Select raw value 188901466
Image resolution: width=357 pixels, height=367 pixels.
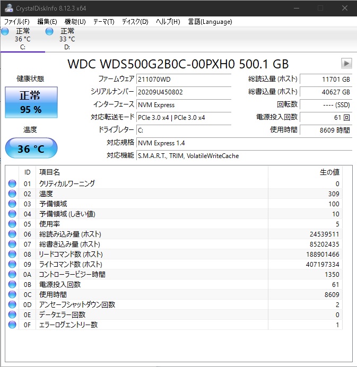(323, 254)
